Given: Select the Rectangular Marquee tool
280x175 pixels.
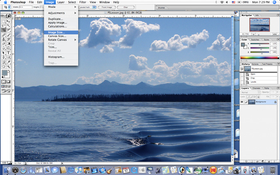Looking at the screenshot, I should click(4, 22).
